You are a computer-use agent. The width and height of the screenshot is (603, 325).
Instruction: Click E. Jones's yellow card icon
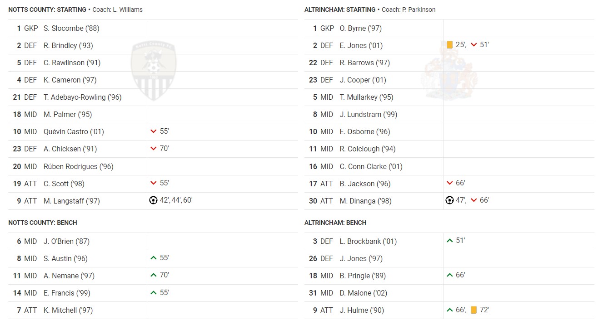click(x=450, y=45)
